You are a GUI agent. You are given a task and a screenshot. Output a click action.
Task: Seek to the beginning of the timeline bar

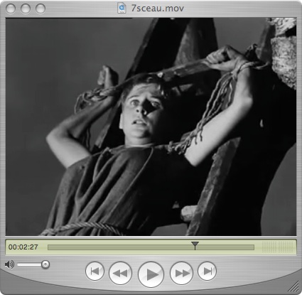(x=49, y=247)
